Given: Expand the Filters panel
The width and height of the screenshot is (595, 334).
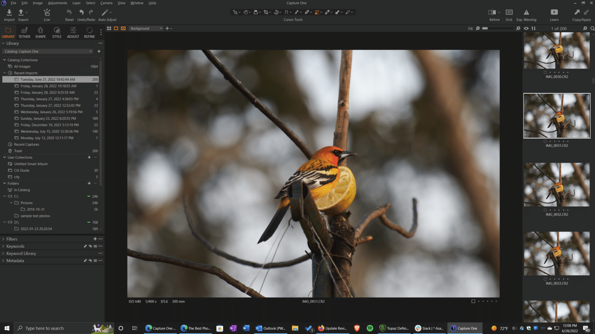Looking at the screenshot, I should (x=11, y=239).
